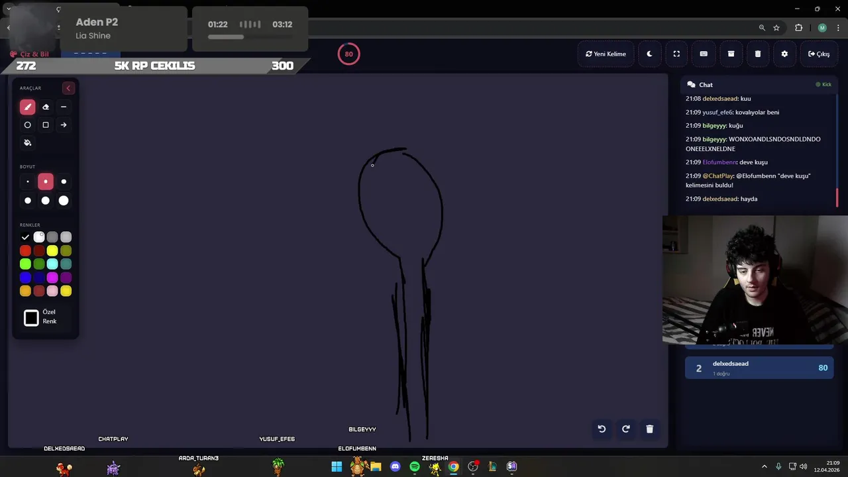This screenshot has width=848, height=477.
Task: Click the Yeni Kelime new word button
Action: [x=606, y=54]
